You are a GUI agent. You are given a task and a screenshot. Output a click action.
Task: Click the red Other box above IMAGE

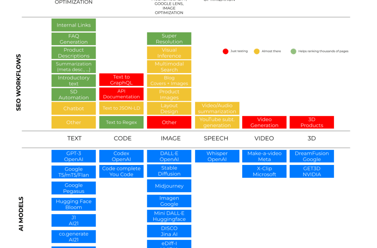tap(169, 122)
